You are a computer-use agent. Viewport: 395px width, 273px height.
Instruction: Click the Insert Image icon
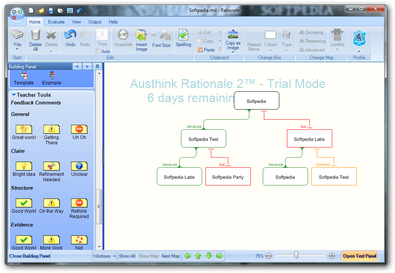[x=141, y=35]
